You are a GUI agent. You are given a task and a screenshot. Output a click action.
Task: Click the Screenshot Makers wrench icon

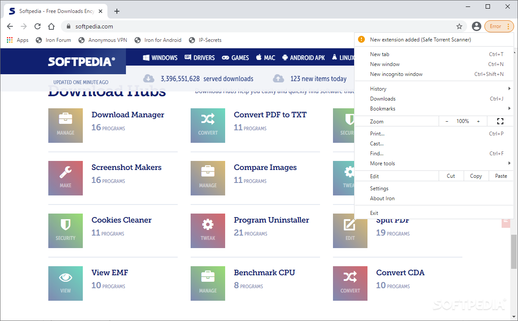pos(66,178)
